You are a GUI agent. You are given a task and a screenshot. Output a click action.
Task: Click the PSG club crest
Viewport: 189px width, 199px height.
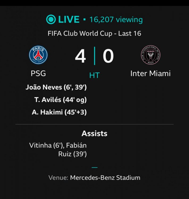[38, 55]
